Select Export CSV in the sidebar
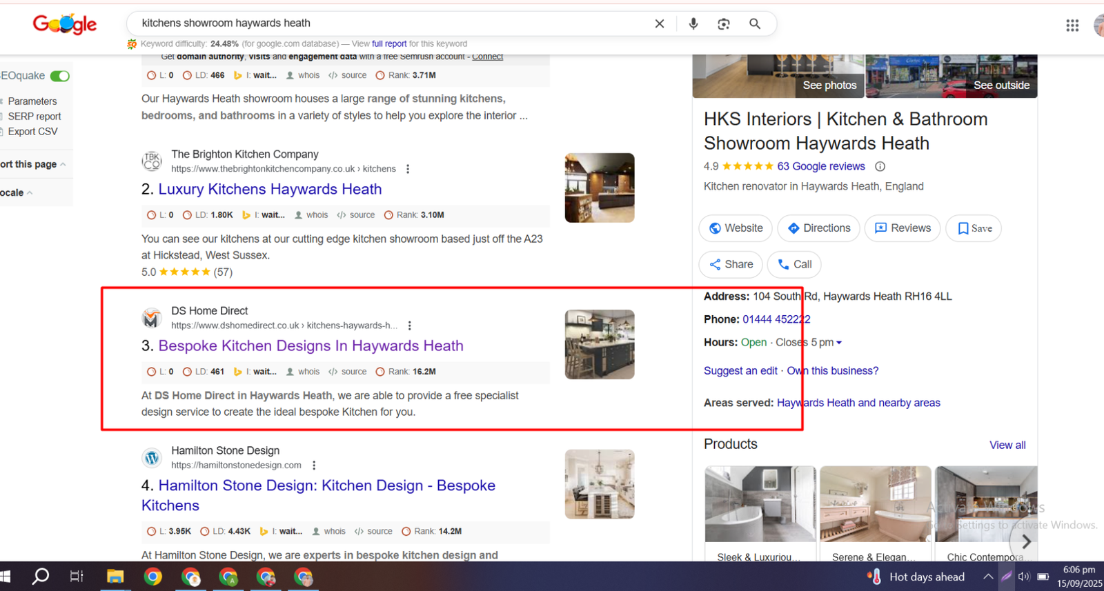Viewport: 1104px width, 591px height. click(x=32, y=132)
